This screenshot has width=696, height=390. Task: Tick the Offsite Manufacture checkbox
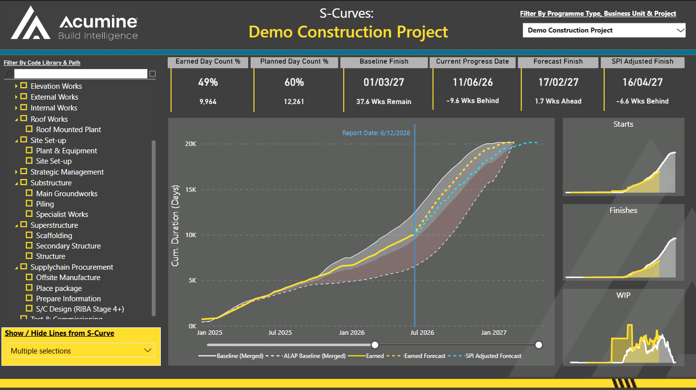coord(29,277)
